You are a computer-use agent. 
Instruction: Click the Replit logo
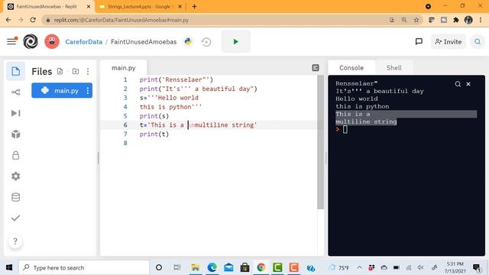pyautogui.click(x=31, y=41)
